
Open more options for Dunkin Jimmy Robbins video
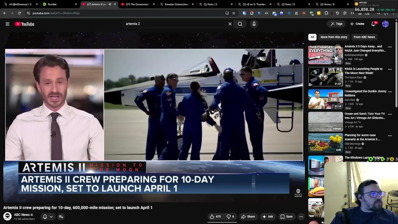(390, 92)
